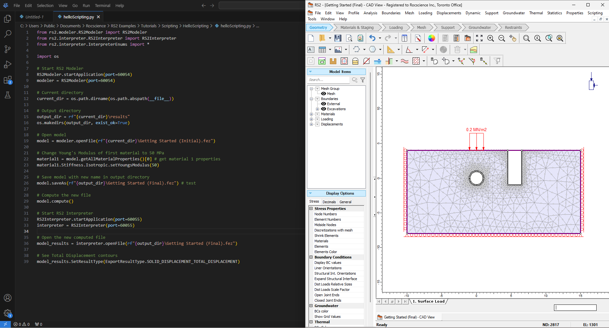Click the Save floppy disk icon in RS2

(x=338, y=38)
